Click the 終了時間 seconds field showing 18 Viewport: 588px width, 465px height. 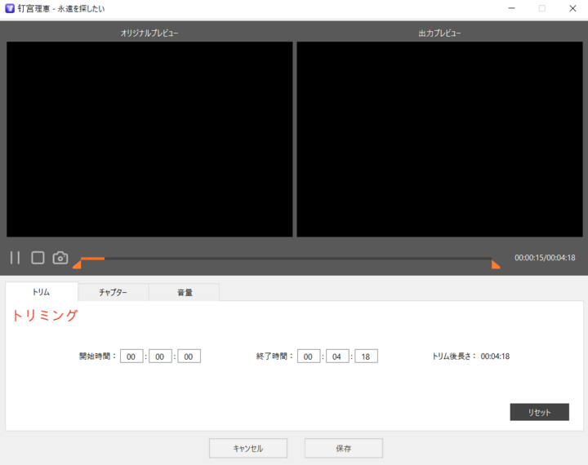coord(367,356)
